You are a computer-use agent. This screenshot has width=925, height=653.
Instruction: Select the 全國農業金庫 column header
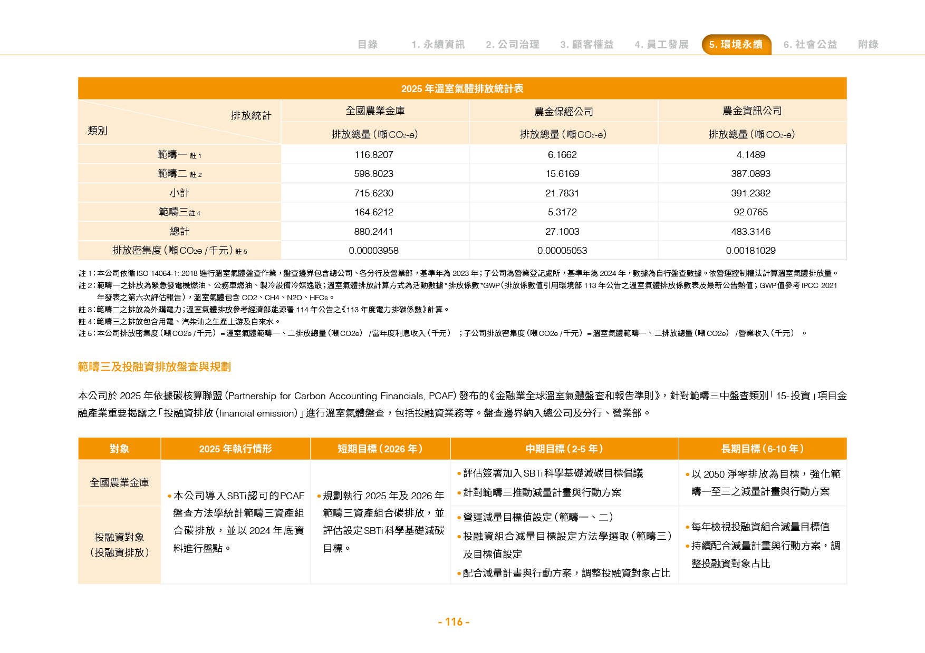375,111
